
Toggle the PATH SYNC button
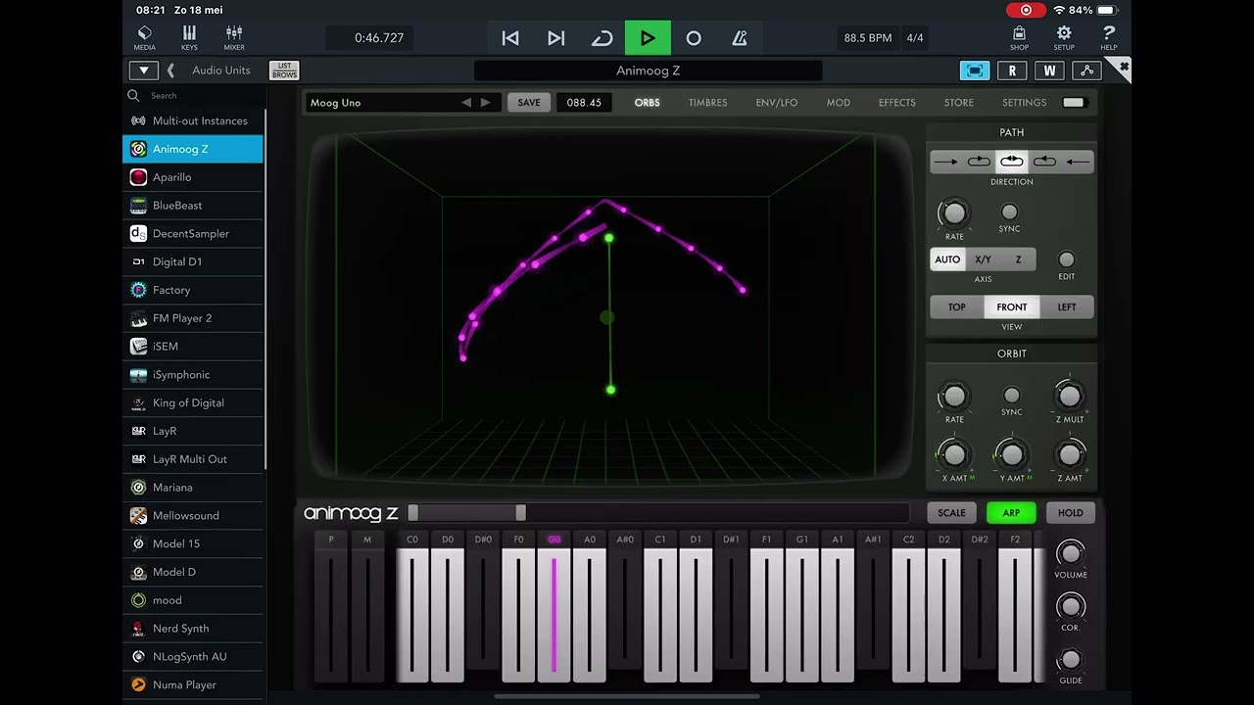(x=1009, y=211)
